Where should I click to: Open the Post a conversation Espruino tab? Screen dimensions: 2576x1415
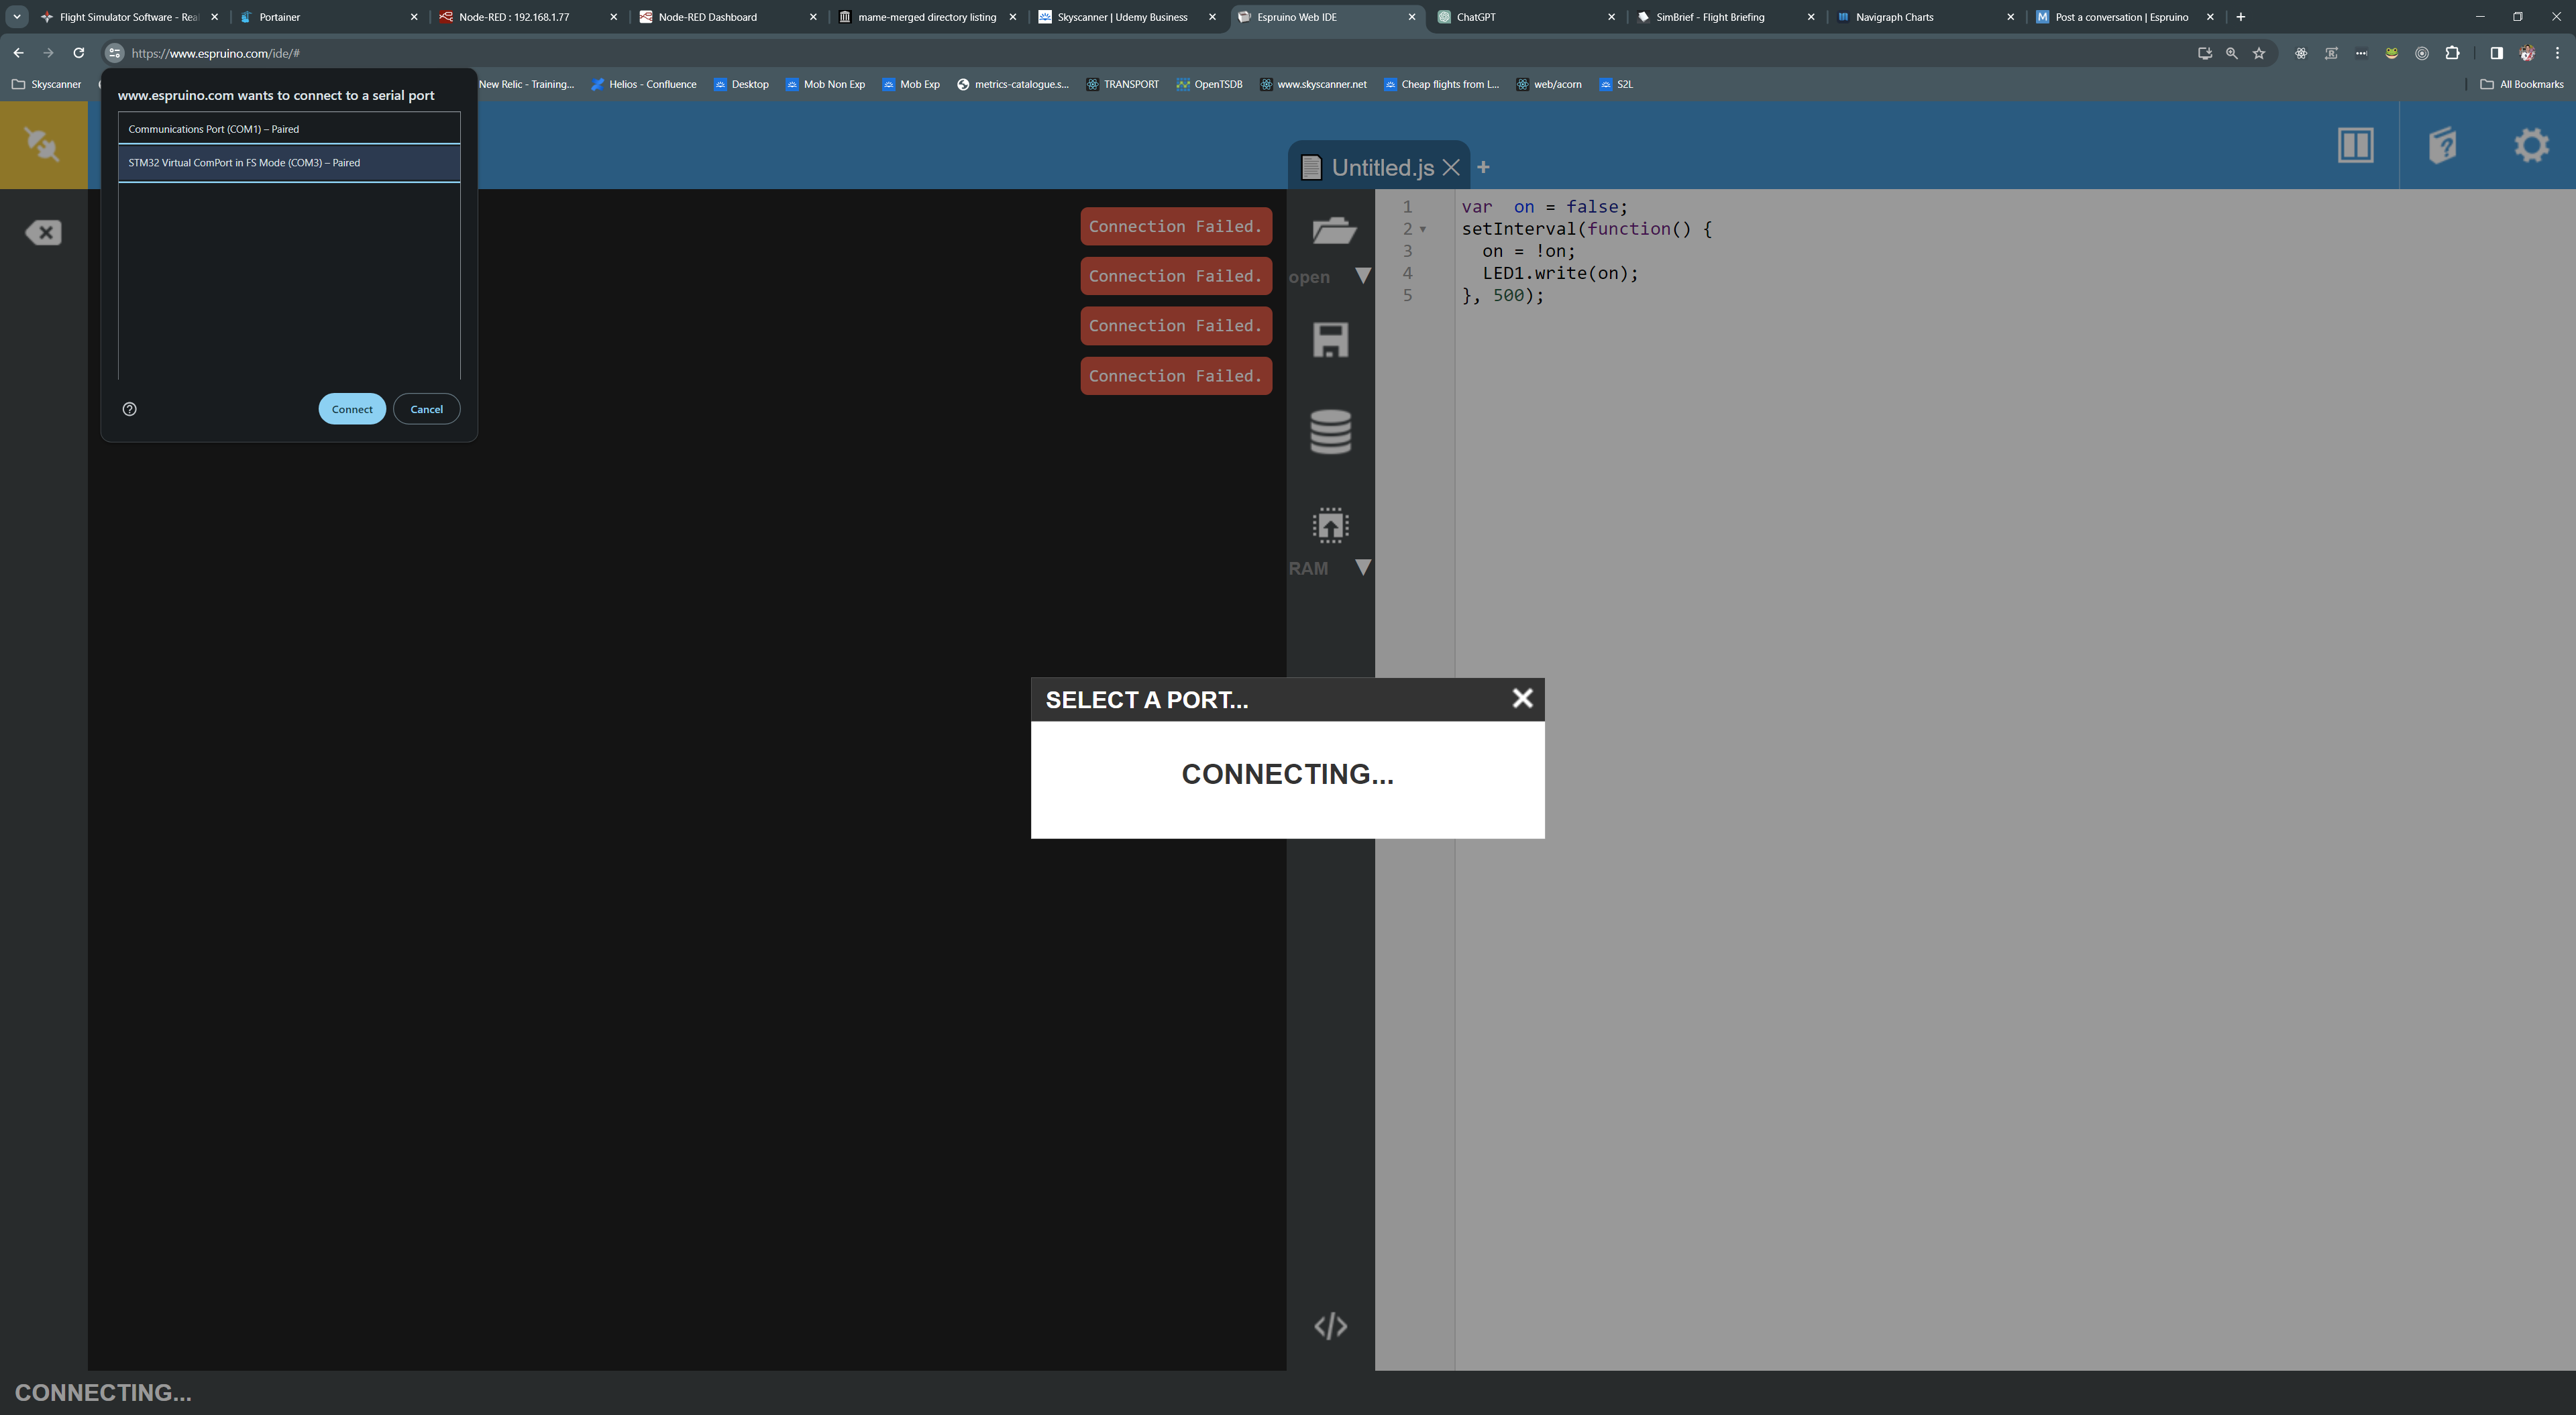tap(2127, 17)
